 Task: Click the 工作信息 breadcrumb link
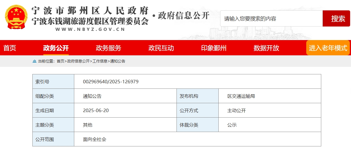pos(100,61)
